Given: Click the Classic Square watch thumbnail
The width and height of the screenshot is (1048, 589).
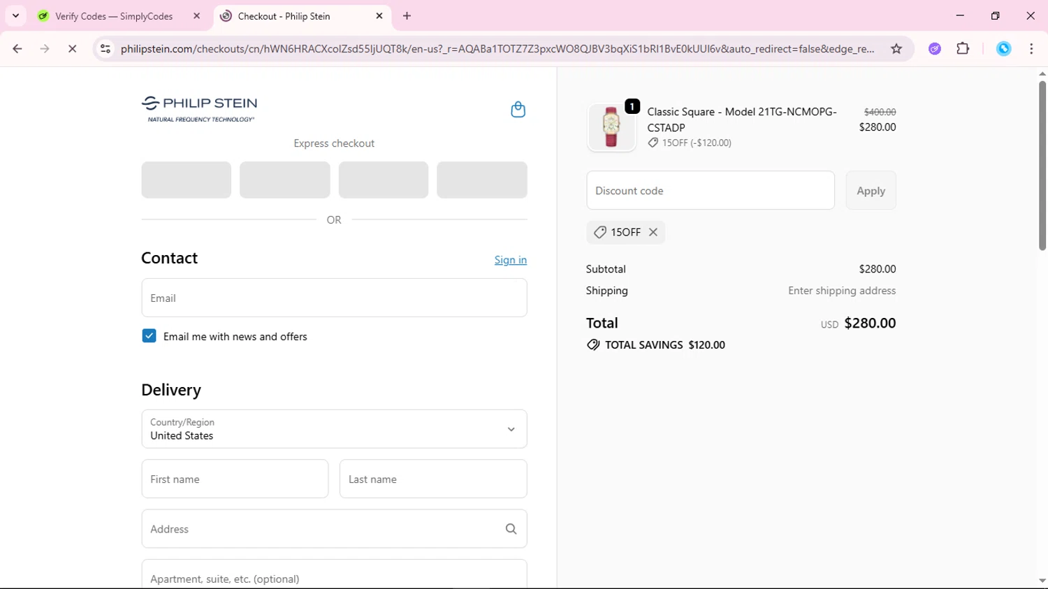Looking at the screenshot, I should (611, 127).
